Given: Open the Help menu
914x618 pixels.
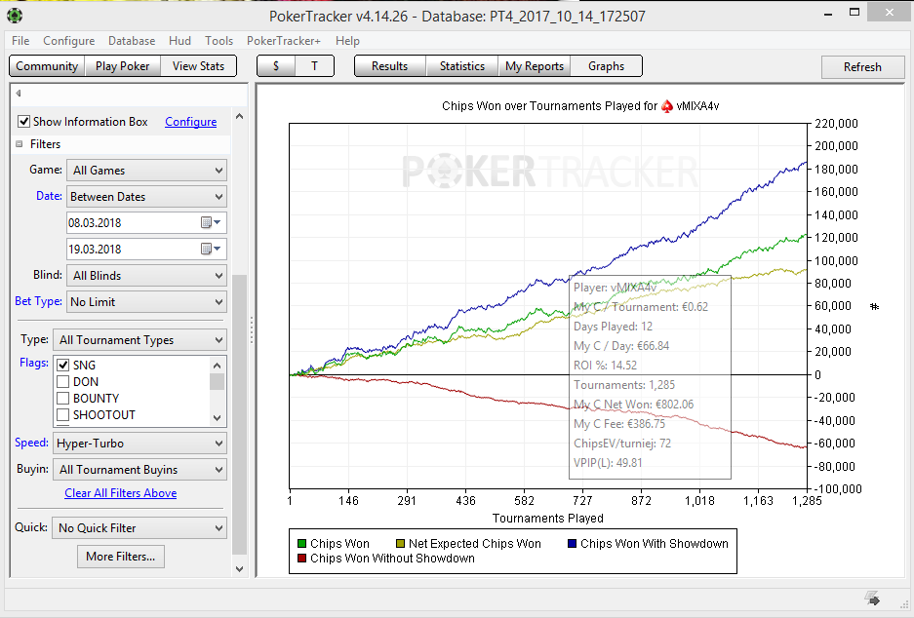Looking at the screenshot, I should (347, 41).
